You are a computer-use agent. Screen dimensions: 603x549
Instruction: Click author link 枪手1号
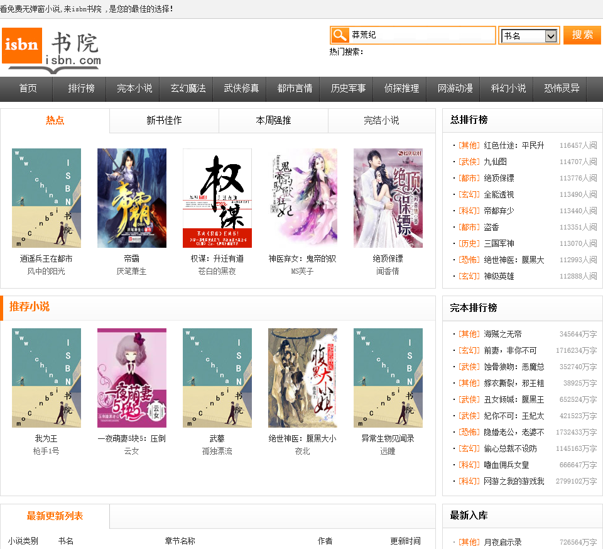coord(46,452)
